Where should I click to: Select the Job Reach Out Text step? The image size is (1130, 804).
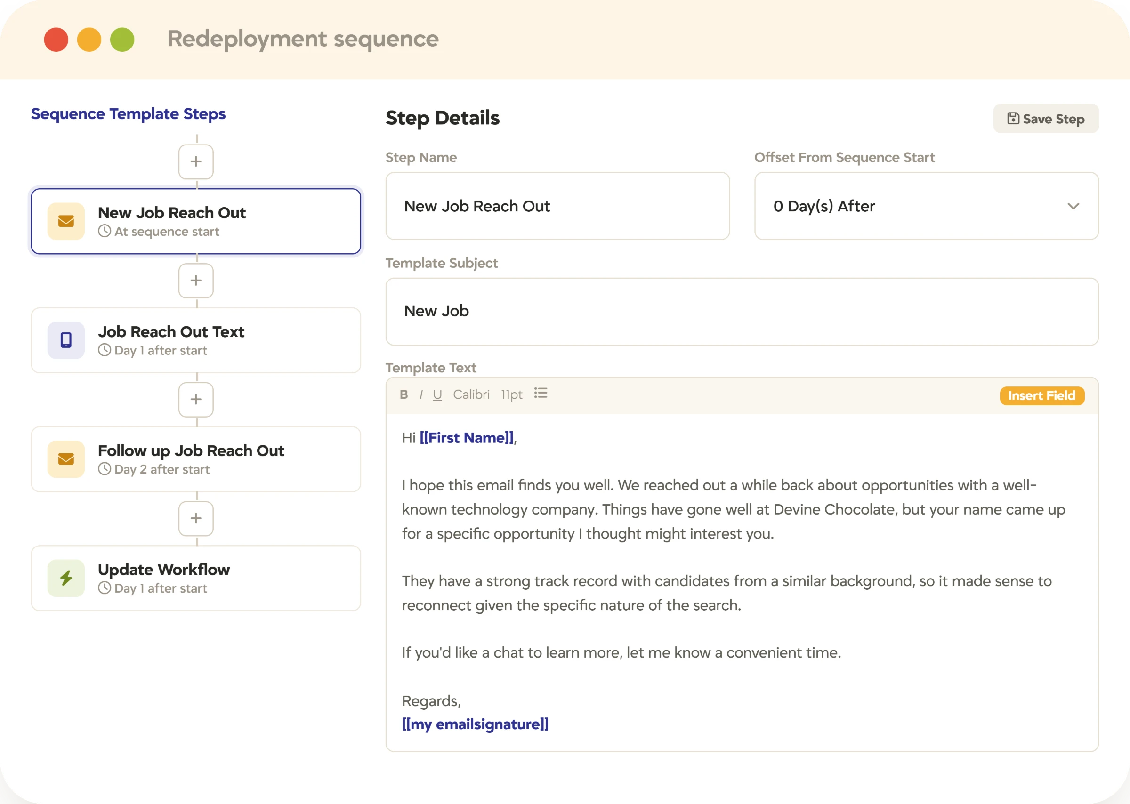tap(196, 340)
